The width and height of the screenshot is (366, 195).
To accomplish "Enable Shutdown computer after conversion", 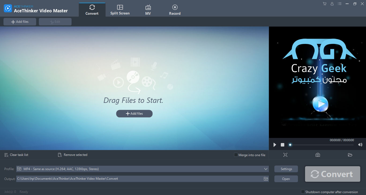I will 303,192.
